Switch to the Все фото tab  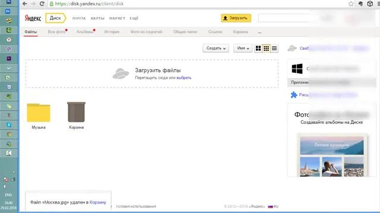[57, 32]
